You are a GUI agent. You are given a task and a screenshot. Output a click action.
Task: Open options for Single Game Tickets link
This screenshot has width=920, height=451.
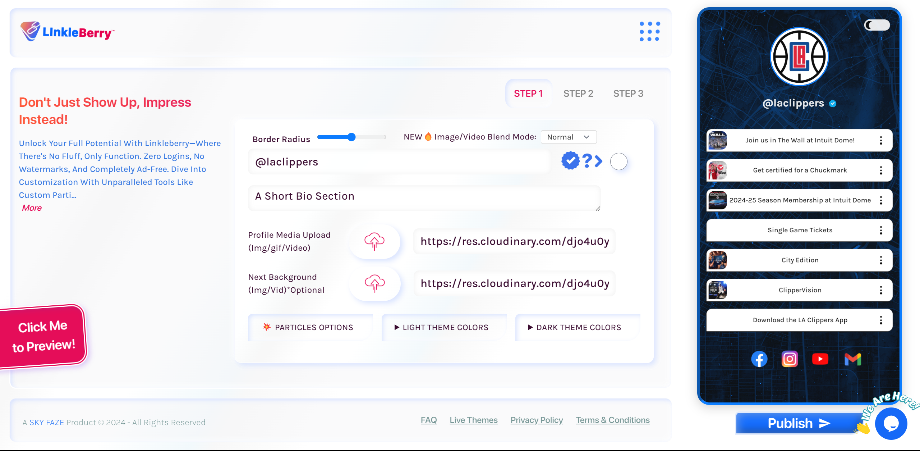coord(881,230)
